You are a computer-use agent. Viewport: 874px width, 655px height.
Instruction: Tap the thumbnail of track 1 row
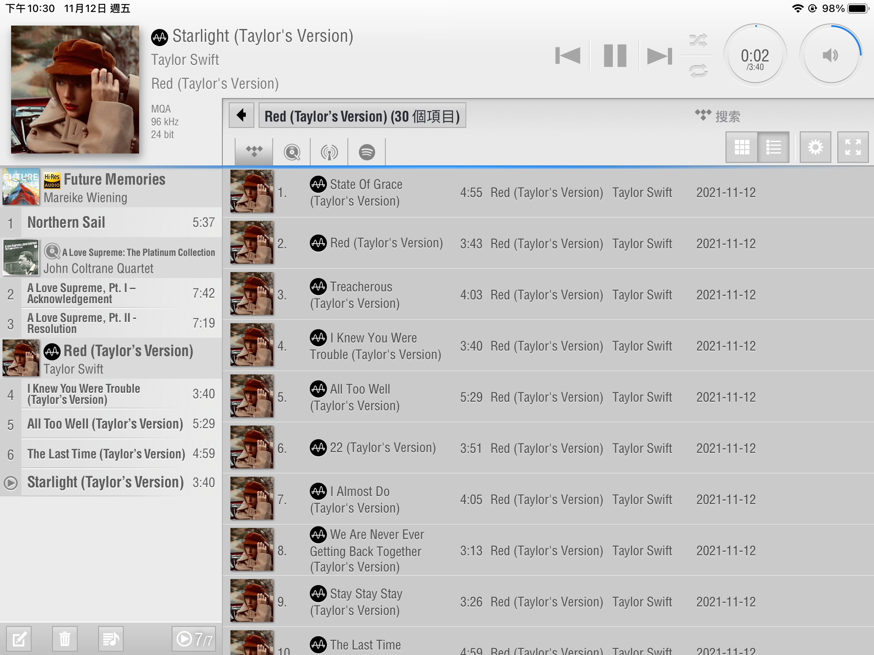click(x=252, y=191)
